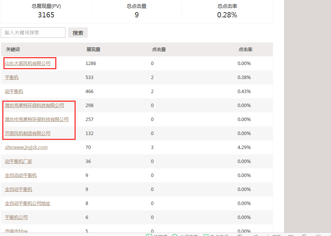The width and height of the screenshot is (331, 236).
Task: Open the 山东大诺风机有限公司 keyword link
Action: 28,64
